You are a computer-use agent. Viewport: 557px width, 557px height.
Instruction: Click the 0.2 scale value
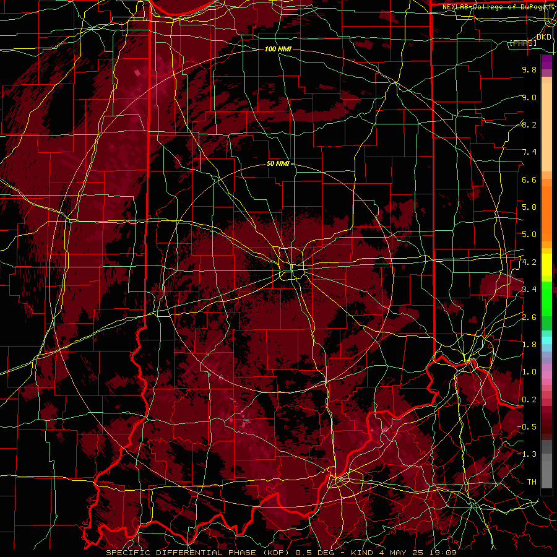[529, 400]
